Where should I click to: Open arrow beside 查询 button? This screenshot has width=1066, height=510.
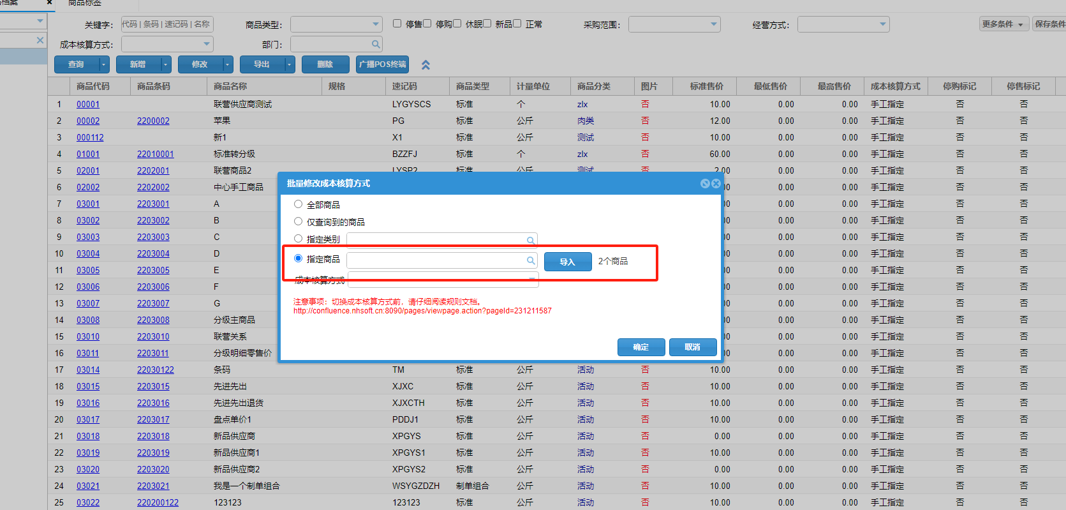tap(103, 64)
